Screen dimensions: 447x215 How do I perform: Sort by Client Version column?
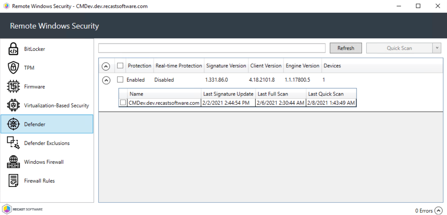click(266, 66)
